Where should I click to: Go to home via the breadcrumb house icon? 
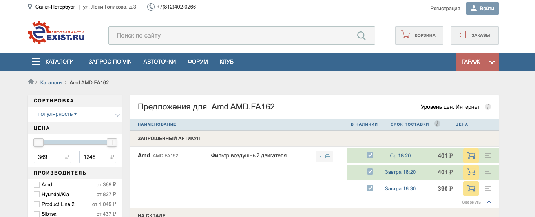pyautogui.click(x=31, y=82)
